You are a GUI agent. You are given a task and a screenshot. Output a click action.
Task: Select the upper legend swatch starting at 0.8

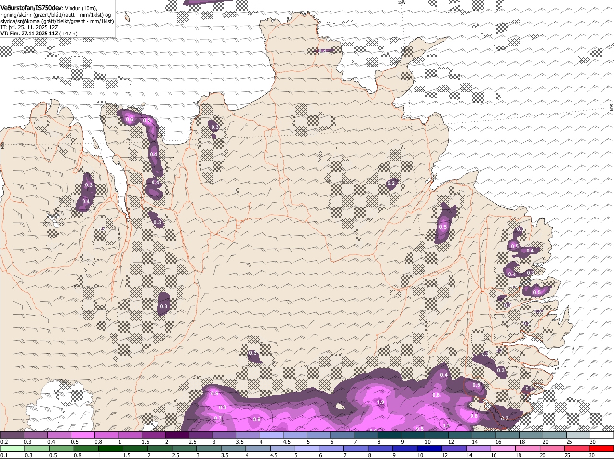coord(106,435)
